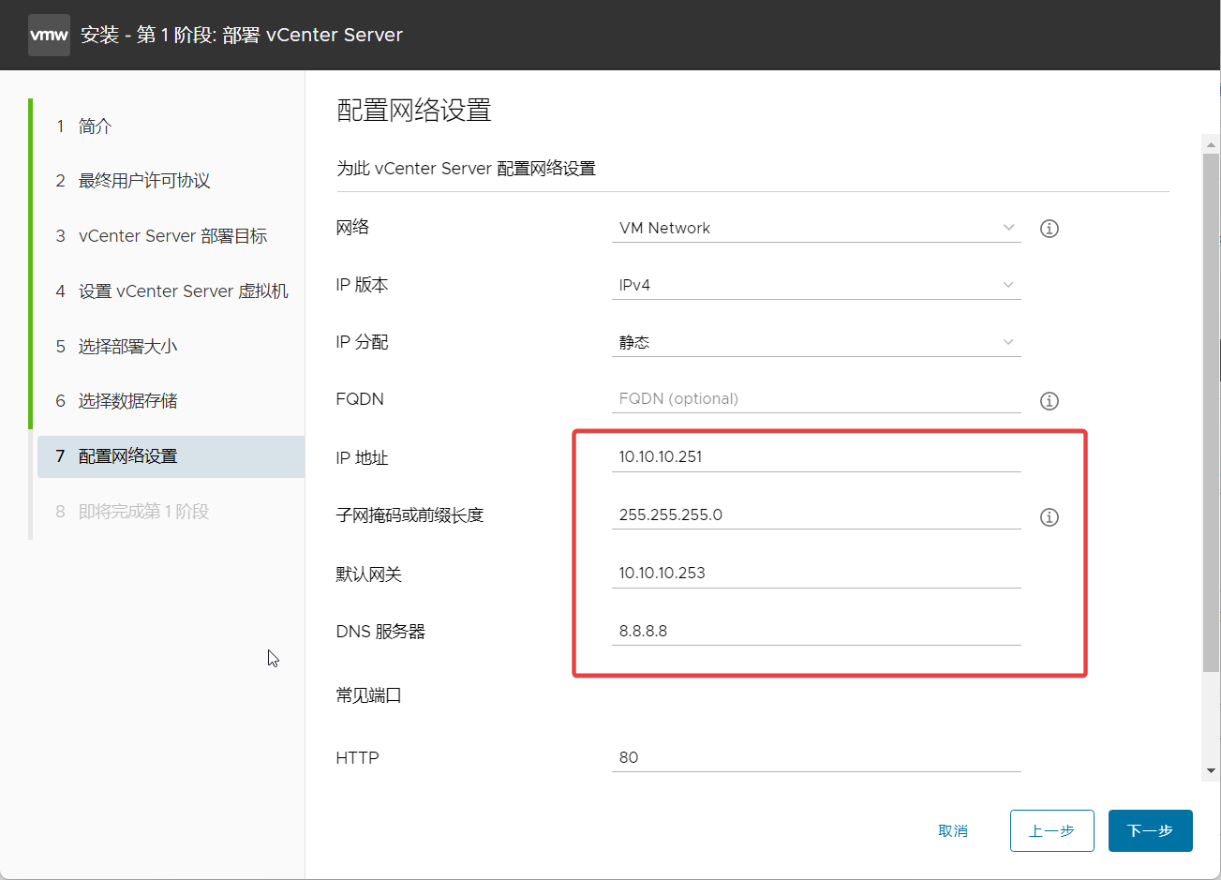Click the optional FQDN input field

(815, 398)
